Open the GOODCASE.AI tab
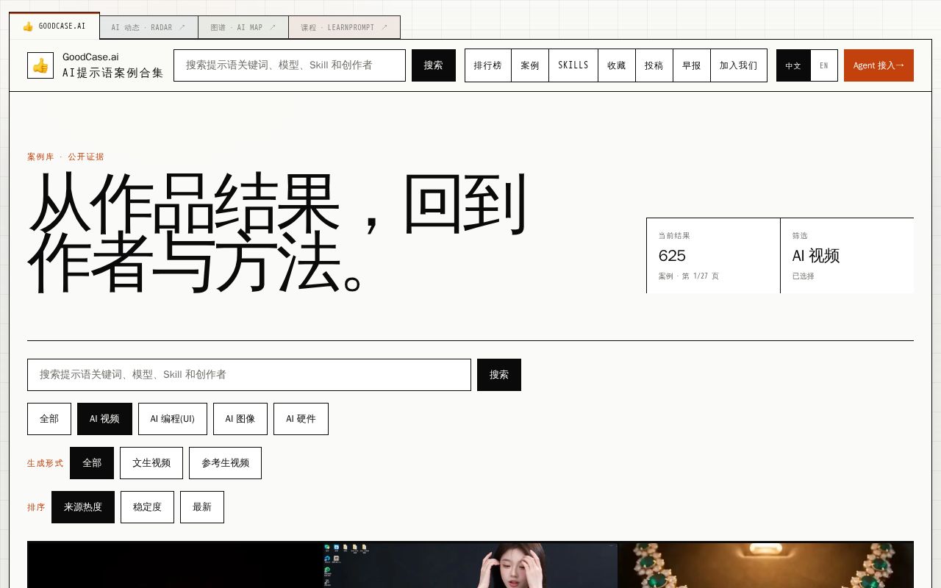The width and height of the screenshot is (941, 588). [54, 26]
